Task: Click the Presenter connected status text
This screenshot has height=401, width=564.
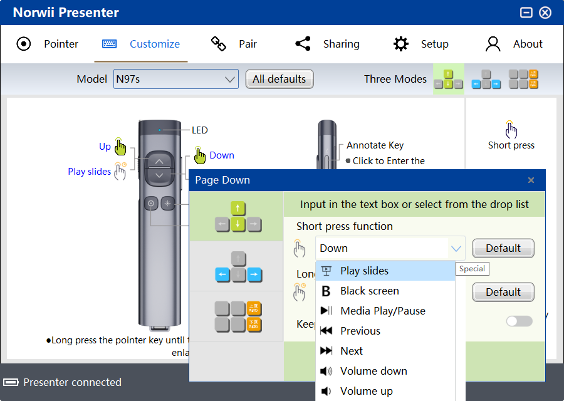Action: coord(72,382)
